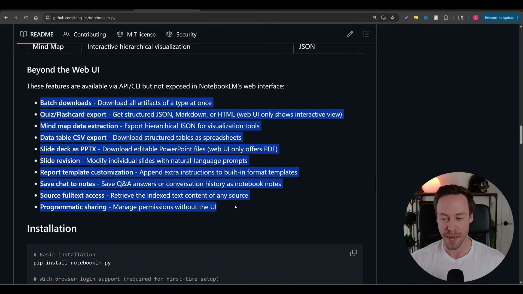Click the 'Installation' heading

tap(52, 228)
